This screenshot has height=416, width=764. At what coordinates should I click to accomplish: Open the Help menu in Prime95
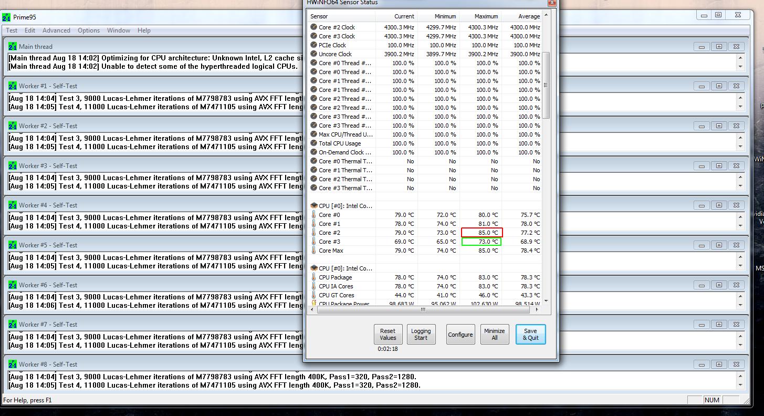coord(144,30)
